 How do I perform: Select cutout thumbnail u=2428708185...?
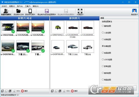(x=58, y=46)
